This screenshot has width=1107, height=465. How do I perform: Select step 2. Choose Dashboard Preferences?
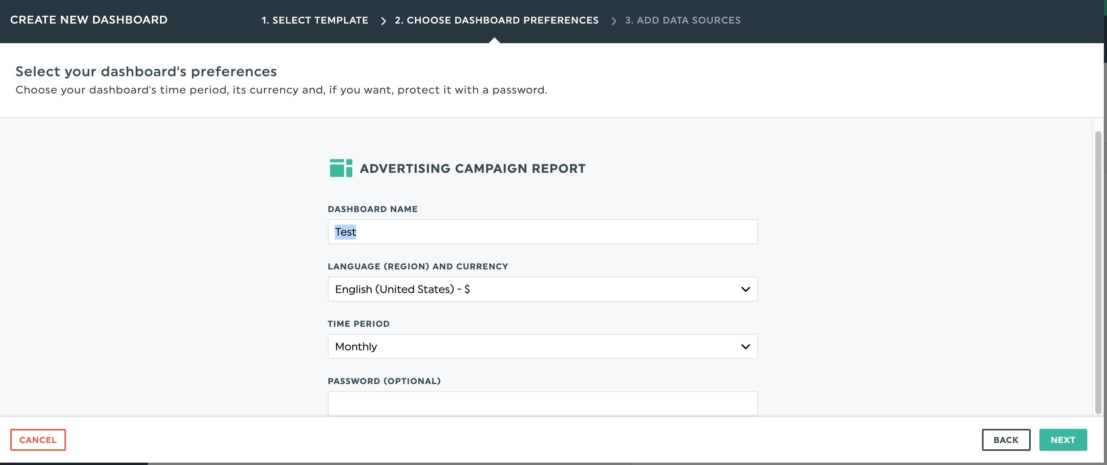(x=496, y=20)
